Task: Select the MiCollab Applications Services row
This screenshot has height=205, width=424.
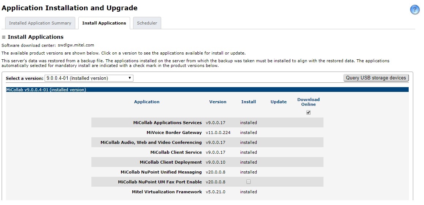Action: coord(167,123)
